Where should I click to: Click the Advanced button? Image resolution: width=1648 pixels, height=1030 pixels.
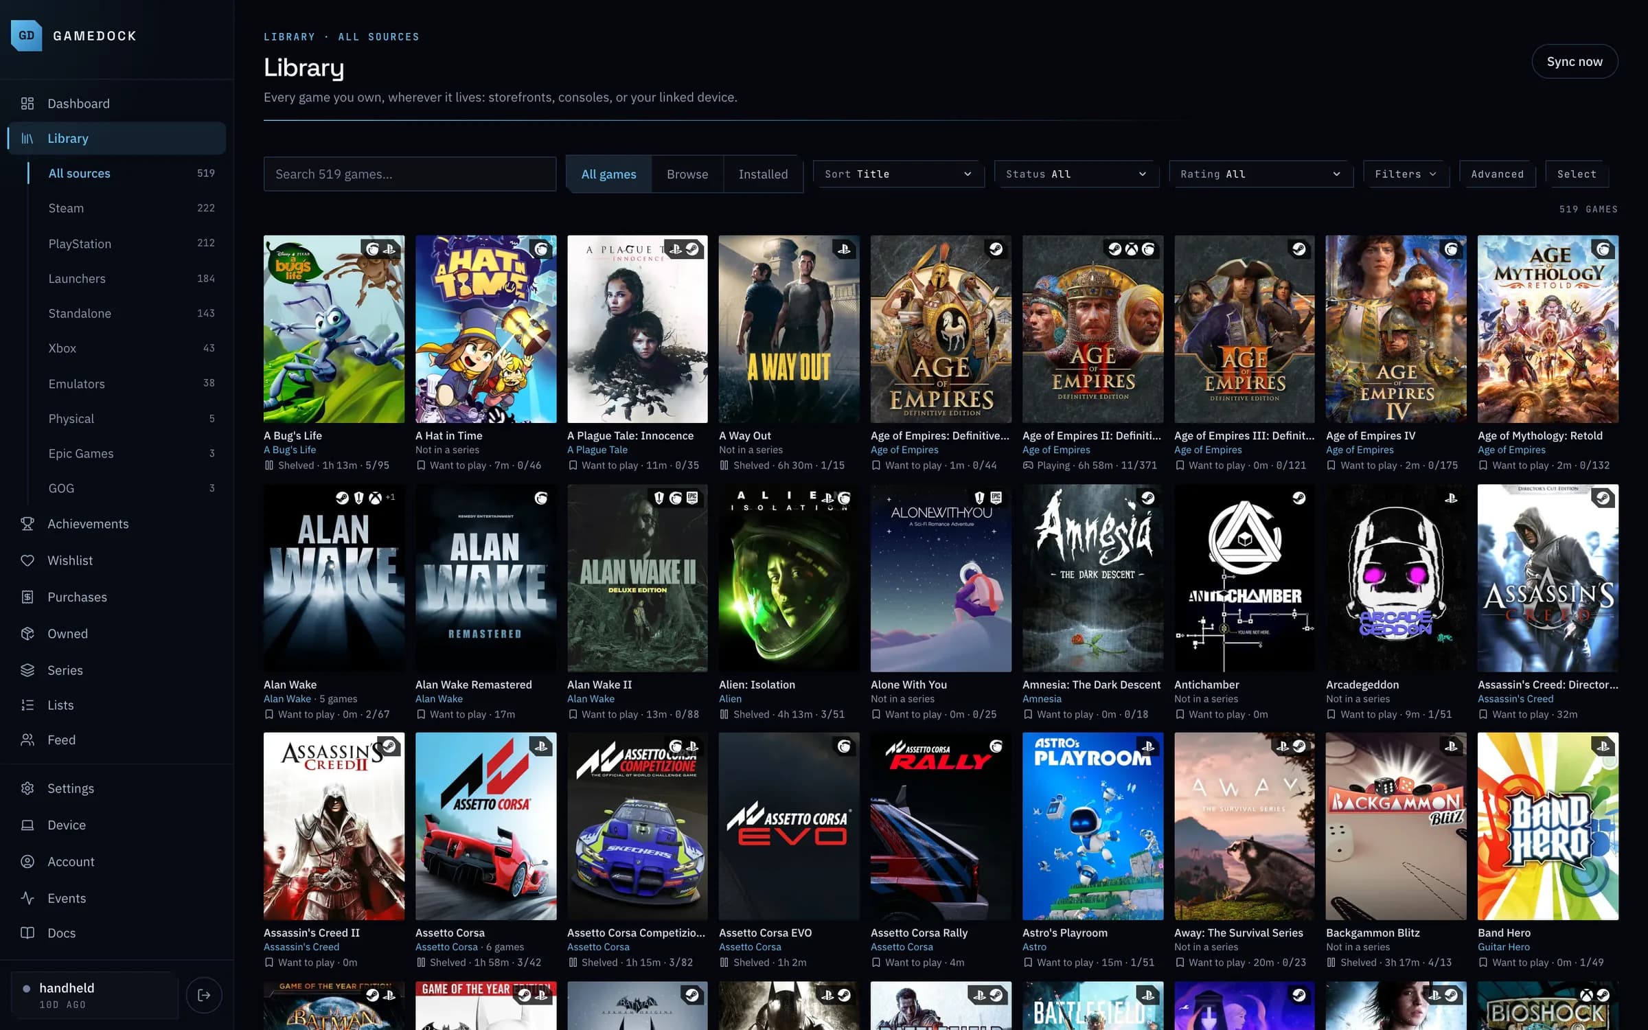1497,174
